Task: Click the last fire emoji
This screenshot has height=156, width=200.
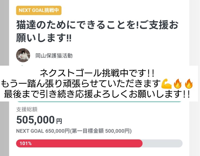Action: [x=189, y=84]
